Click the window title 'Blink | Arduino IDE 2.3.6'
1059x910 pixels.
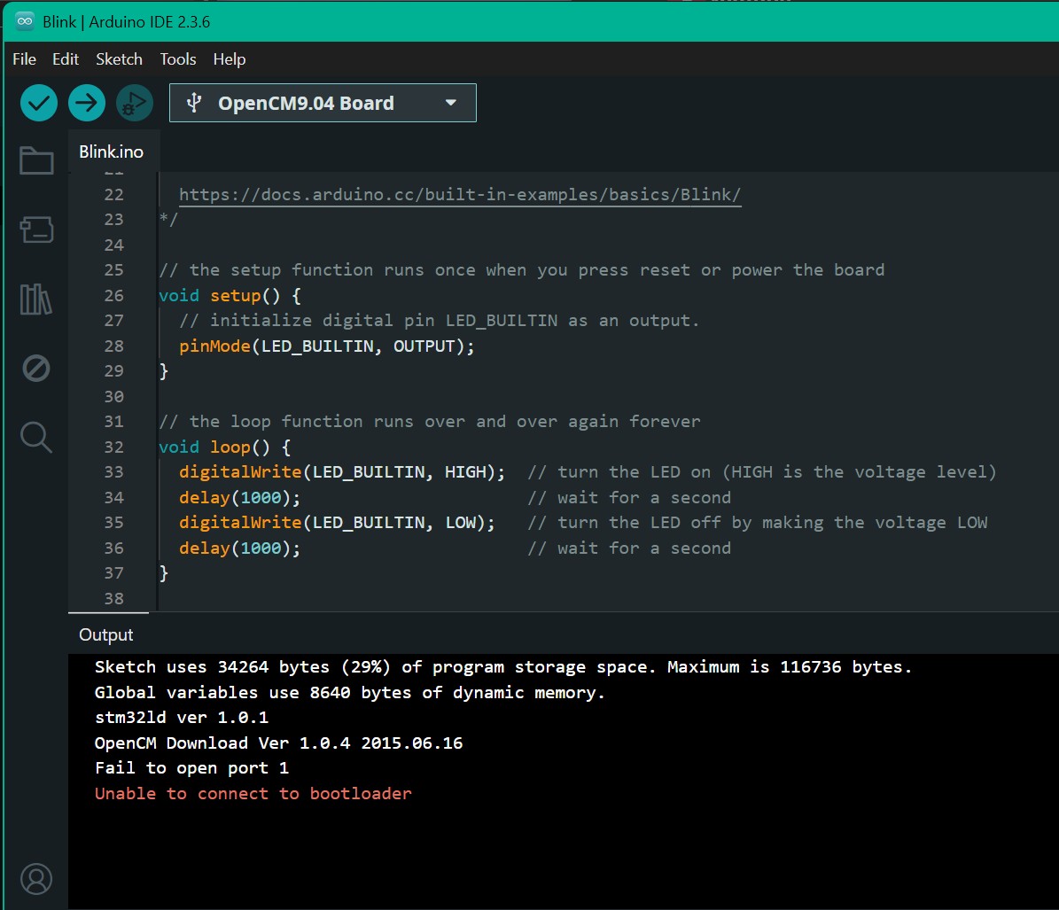[127, 22]
